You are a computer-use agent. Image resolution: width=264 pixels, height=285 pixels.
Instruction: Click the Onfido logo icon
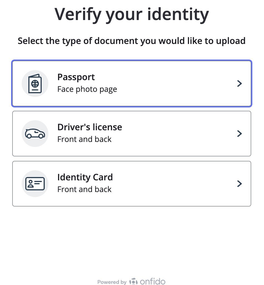point(133,281)
